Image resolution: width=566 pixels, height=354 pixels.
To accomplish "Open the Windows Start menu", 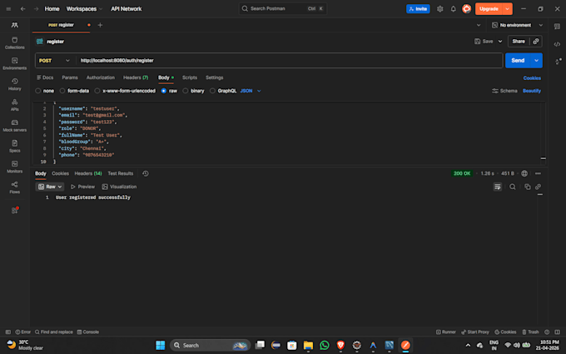I will point(161,346).
